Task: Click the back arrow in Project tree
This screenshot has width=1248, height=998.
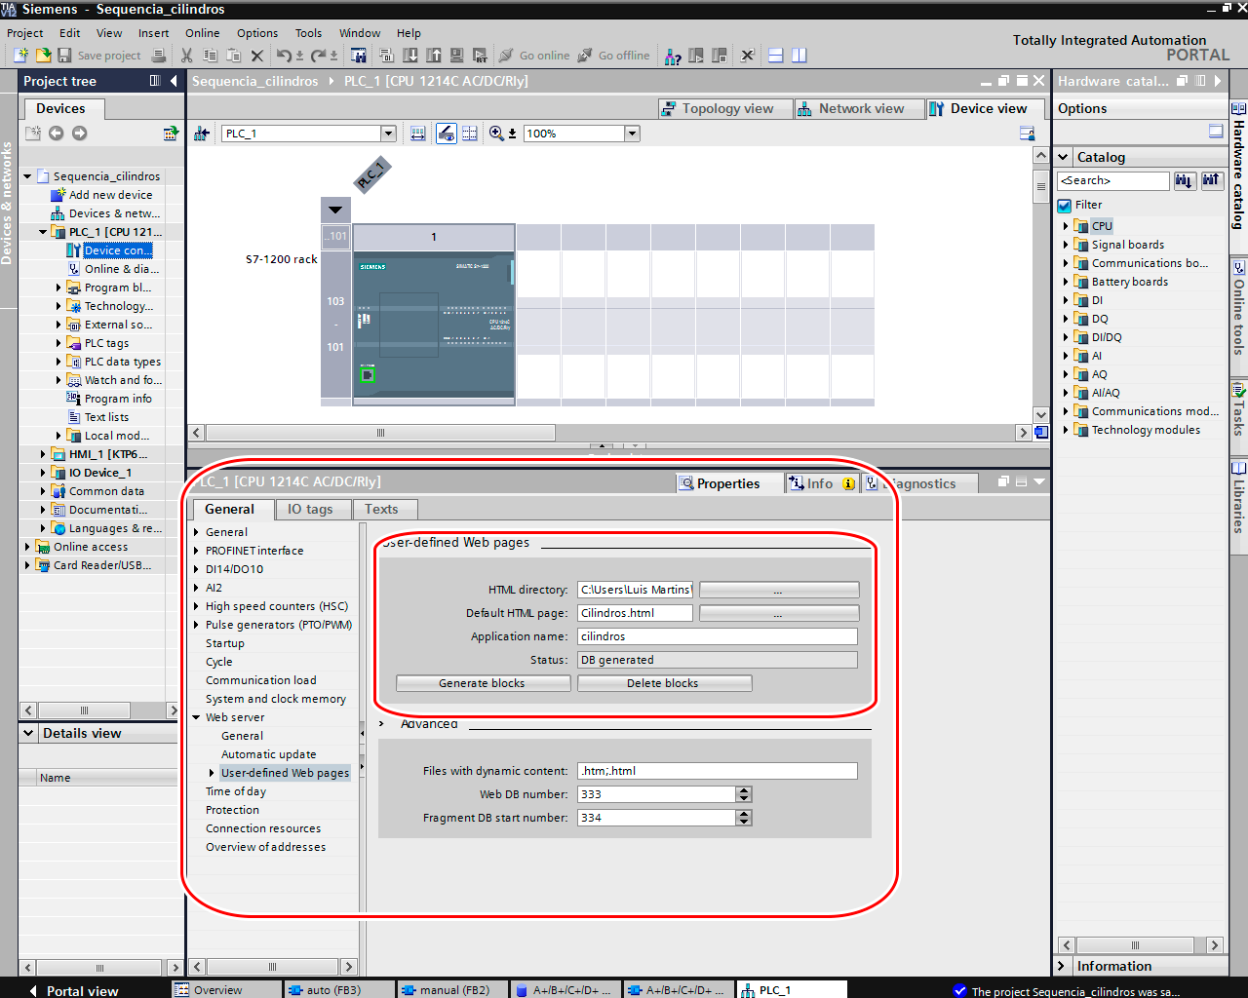Action: pos(57,134)
